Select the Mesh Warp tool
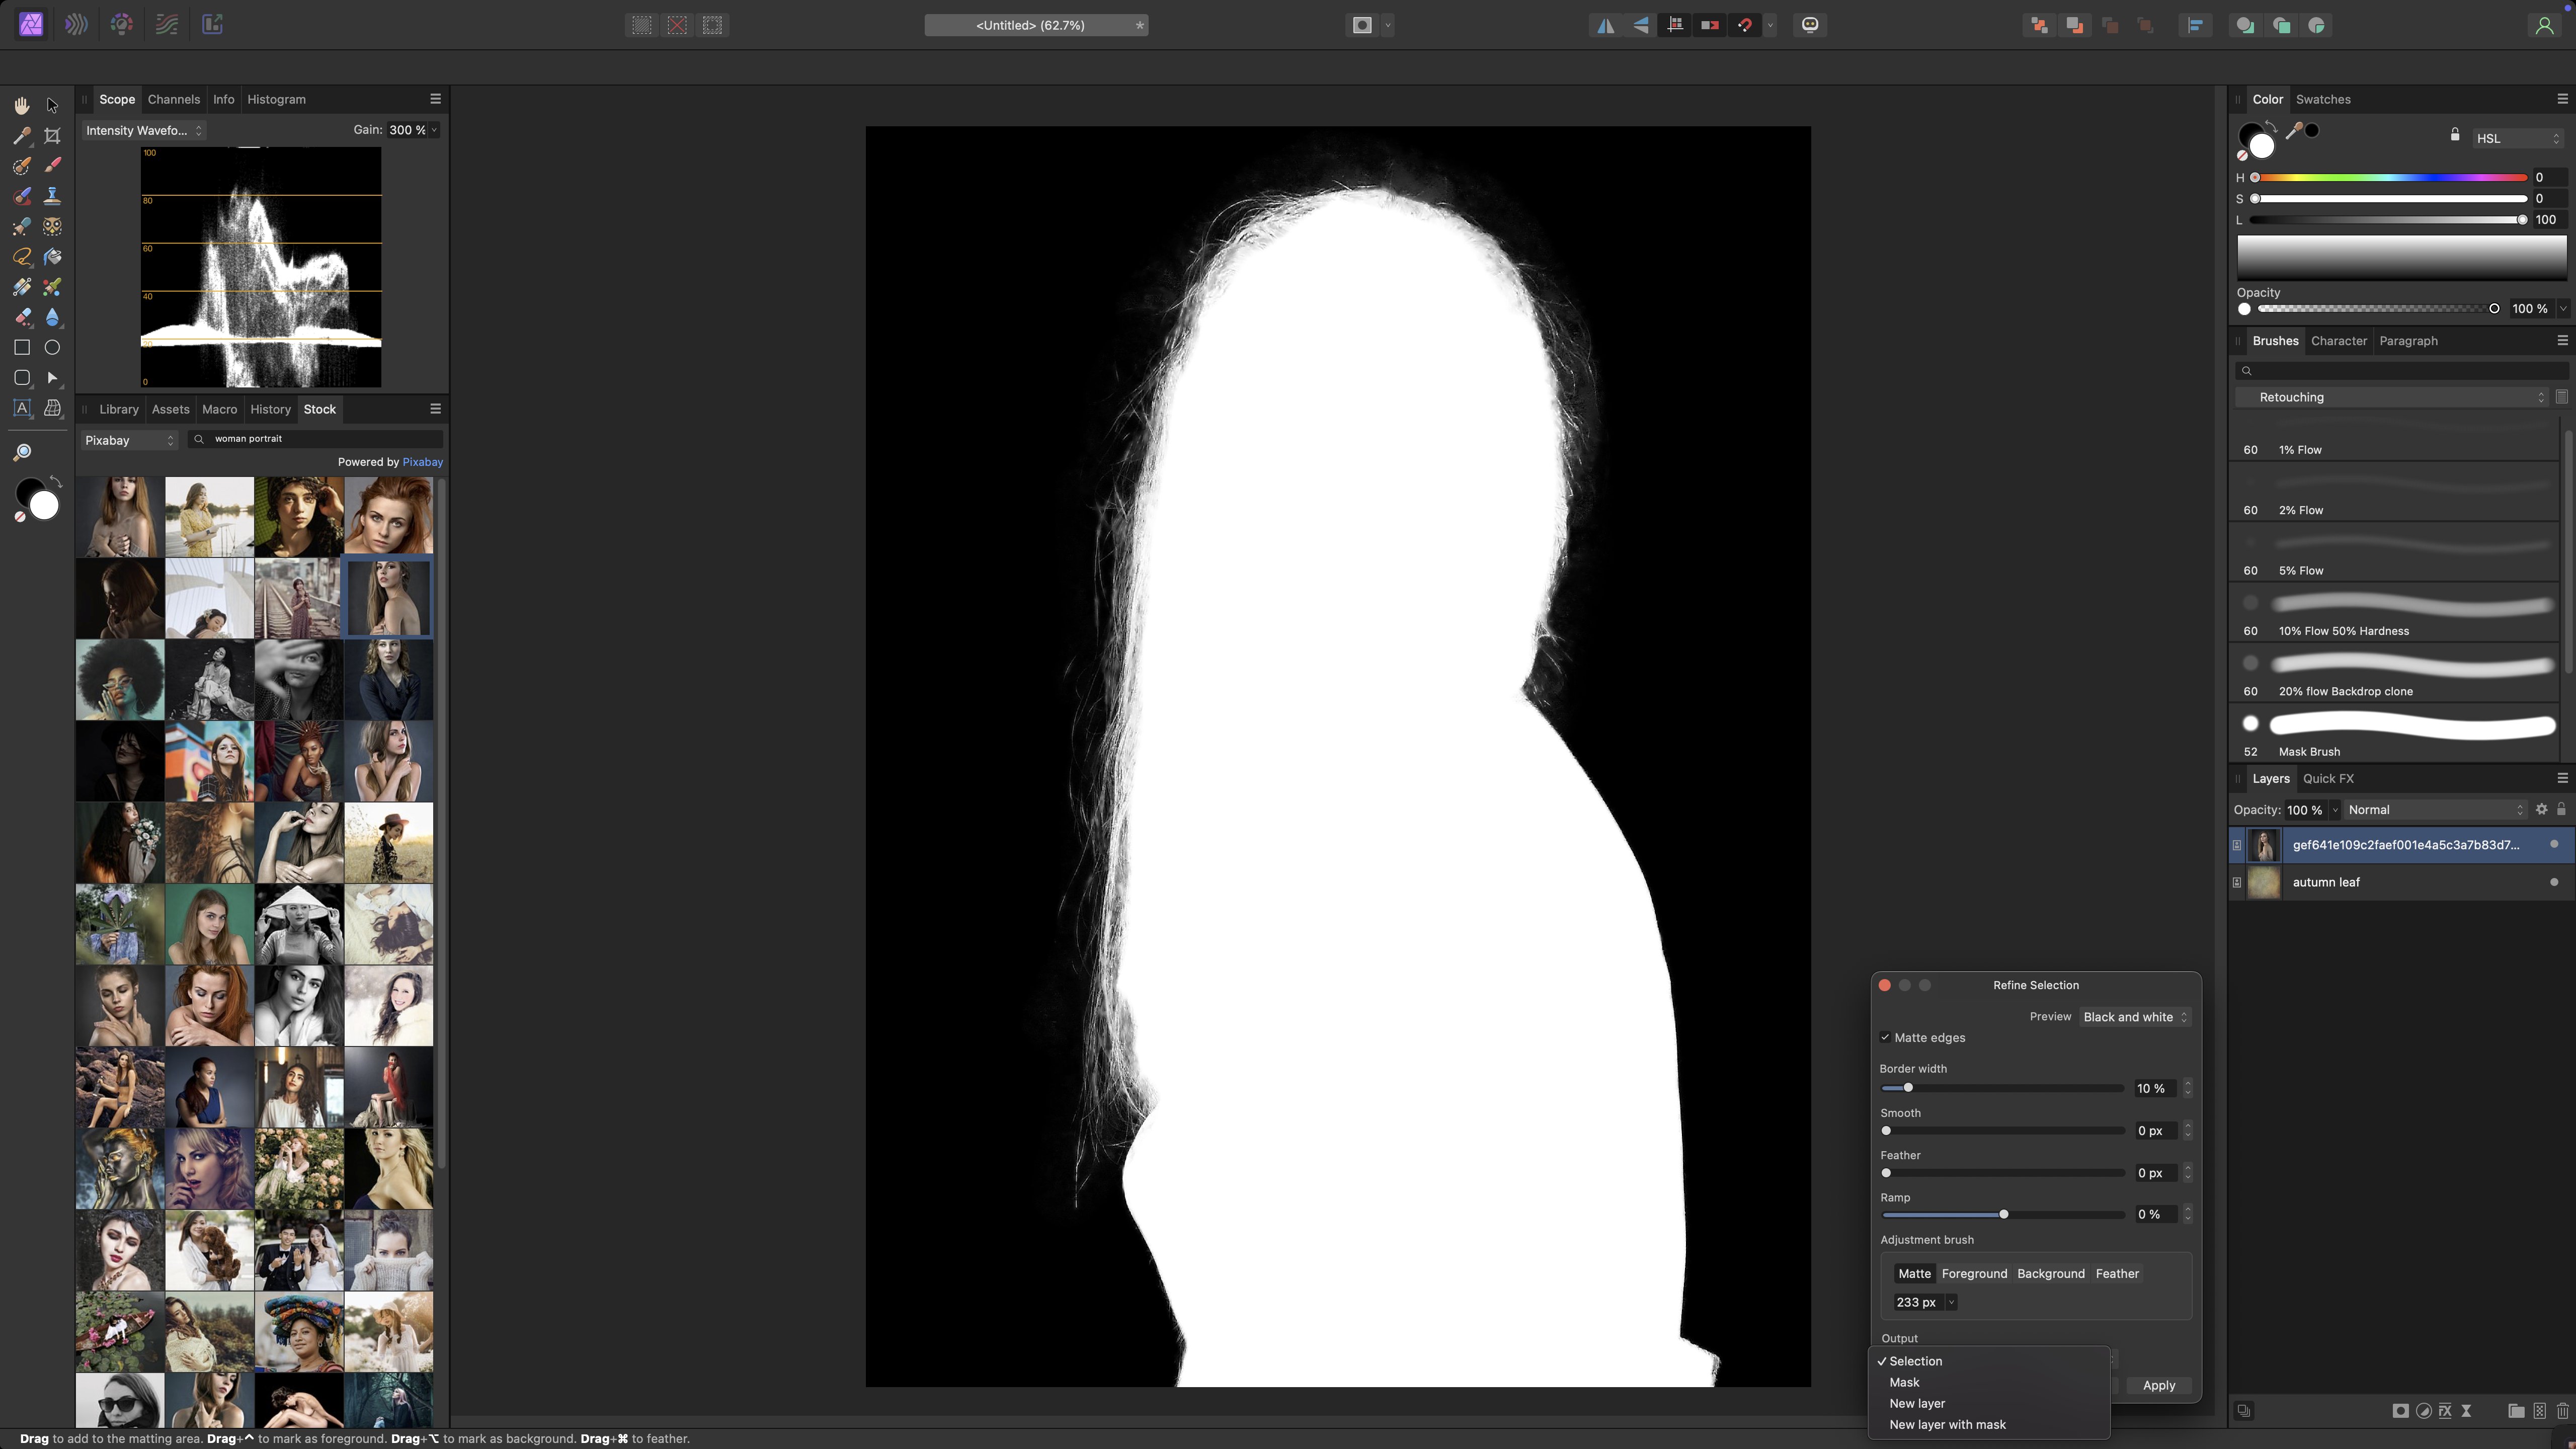The image size is (2576, 1449). 53,408
